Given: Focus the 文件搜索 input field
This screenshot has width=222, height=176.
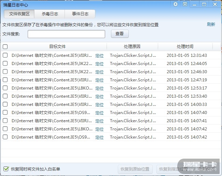Looking at the screenshot, I should pos(66,34).
